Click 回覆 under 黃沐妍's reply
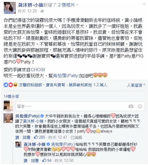This screenshot has height=165, width=148. pyautogui.click(x=35, y=160)
